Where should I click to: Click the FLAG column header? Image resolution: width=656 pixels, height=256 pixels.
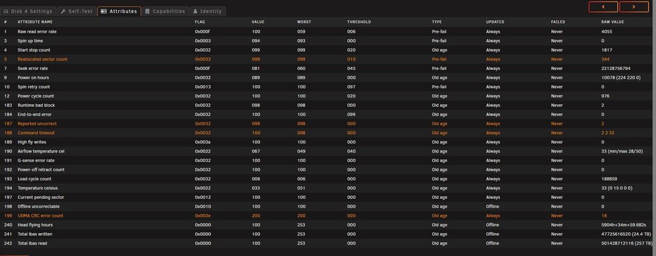(200, 22)
